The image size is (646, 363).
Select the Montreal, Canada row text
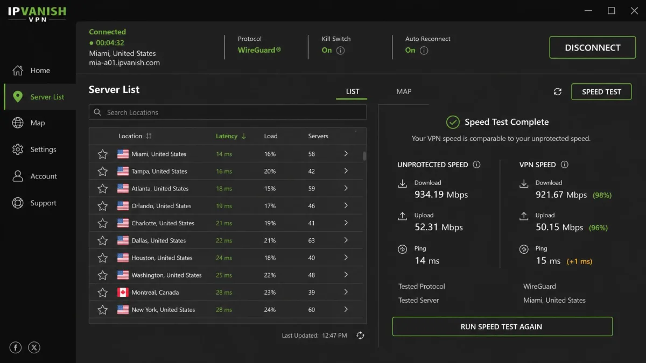coord(155,293)
